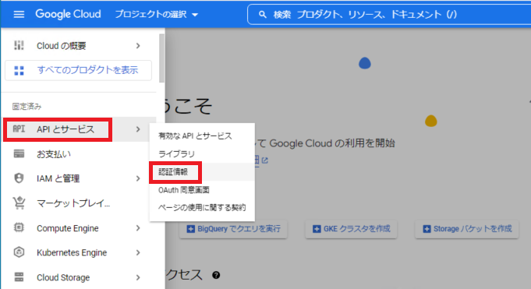Click the お支払い credit card icon
This screenshot has width=531, height=289.
(19, 154)
